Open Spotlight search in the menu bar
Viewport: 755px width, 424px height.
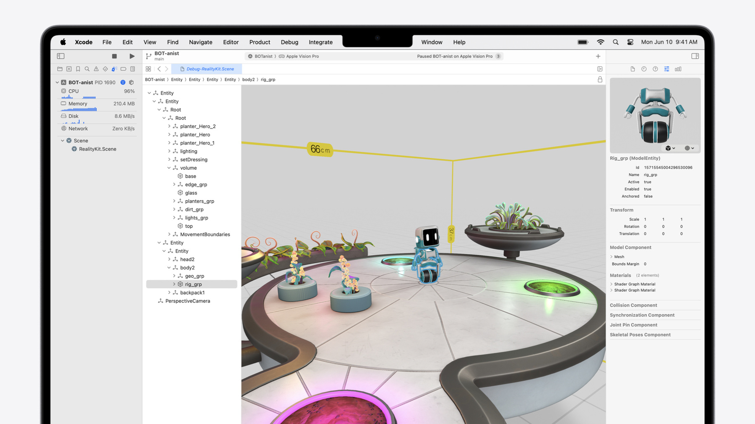click(615, 42)
